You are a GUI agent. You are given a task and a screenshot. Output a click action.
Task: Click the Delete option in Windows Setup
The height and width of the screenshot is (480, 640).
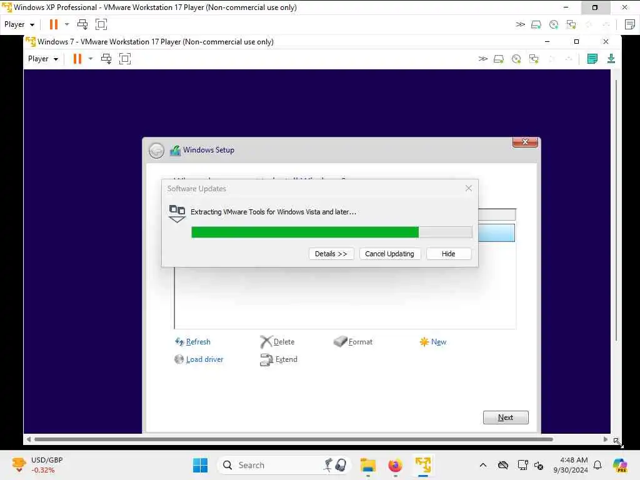tap(277, 342)
